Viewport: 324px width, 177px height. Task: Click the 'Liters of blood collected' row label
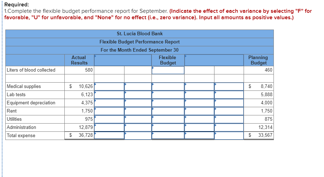(x=31, y=70)
